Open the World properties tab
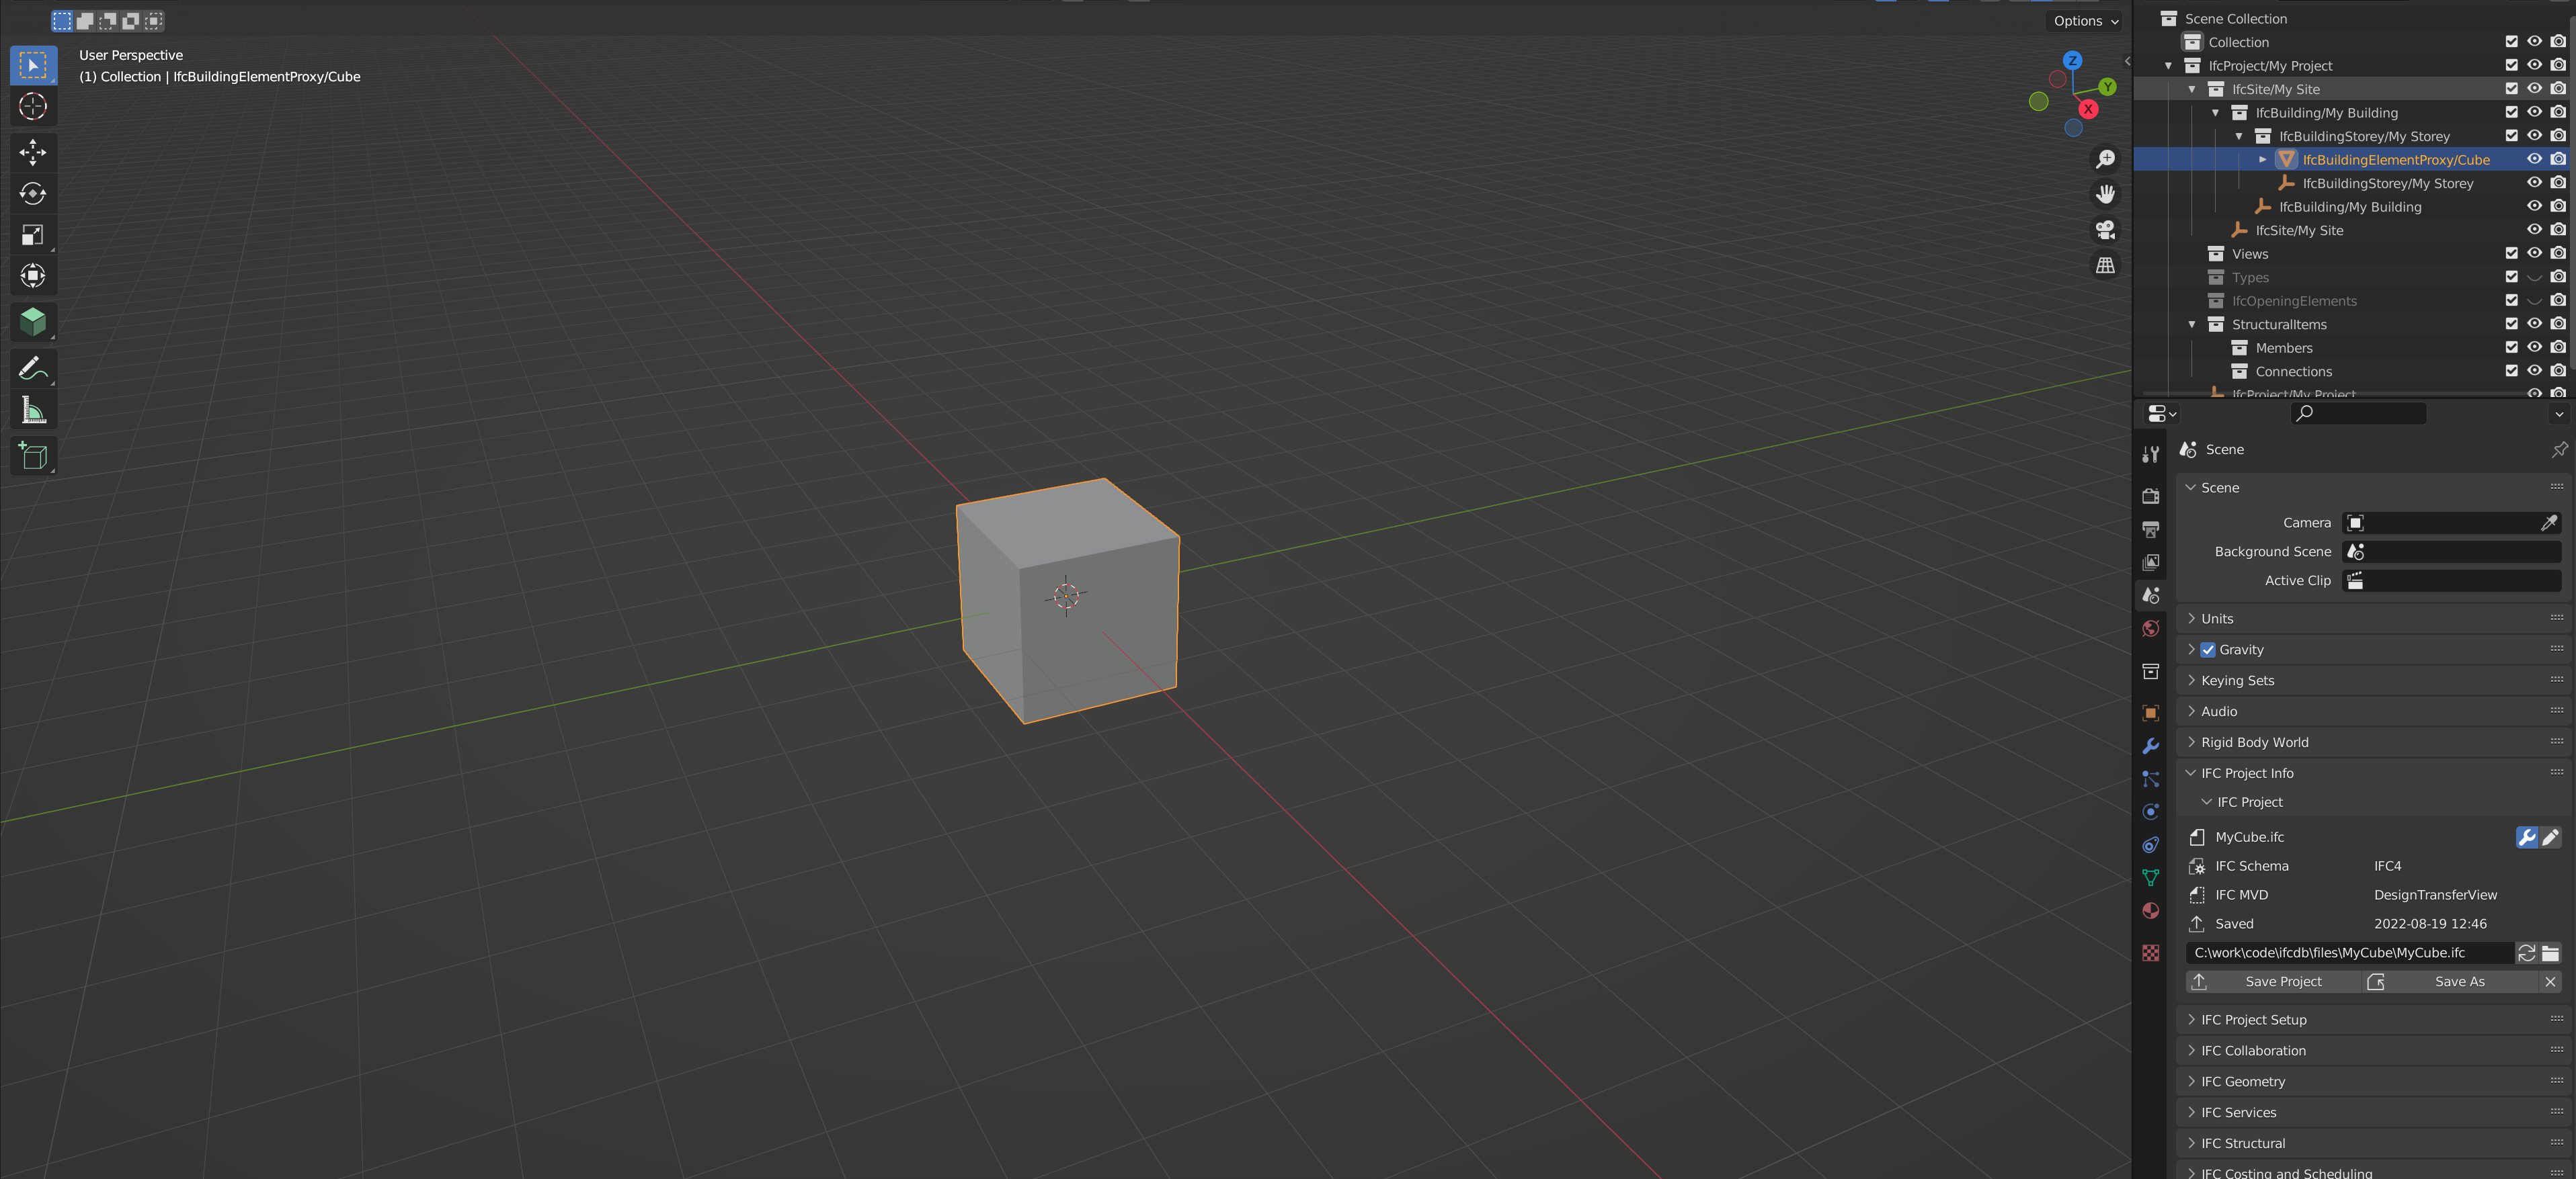 pyautogui.click(x=2150, y=627)
